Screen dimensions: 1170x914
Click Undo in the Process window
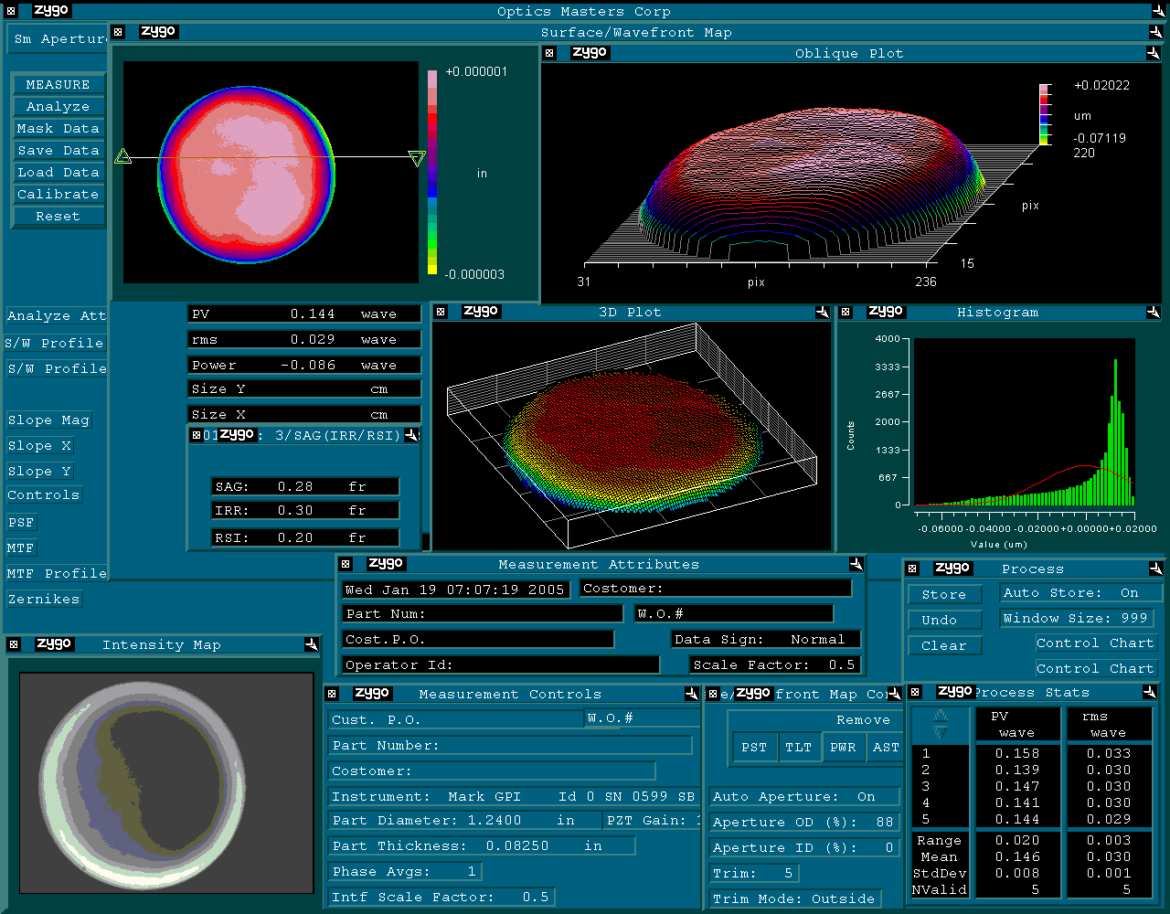944,620
